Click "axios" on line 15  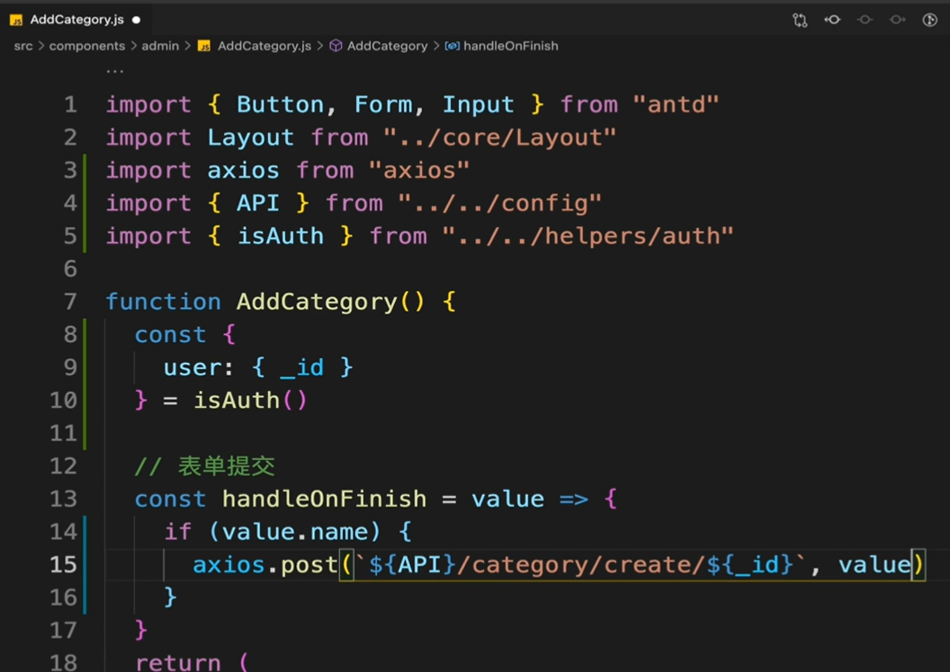229,565
